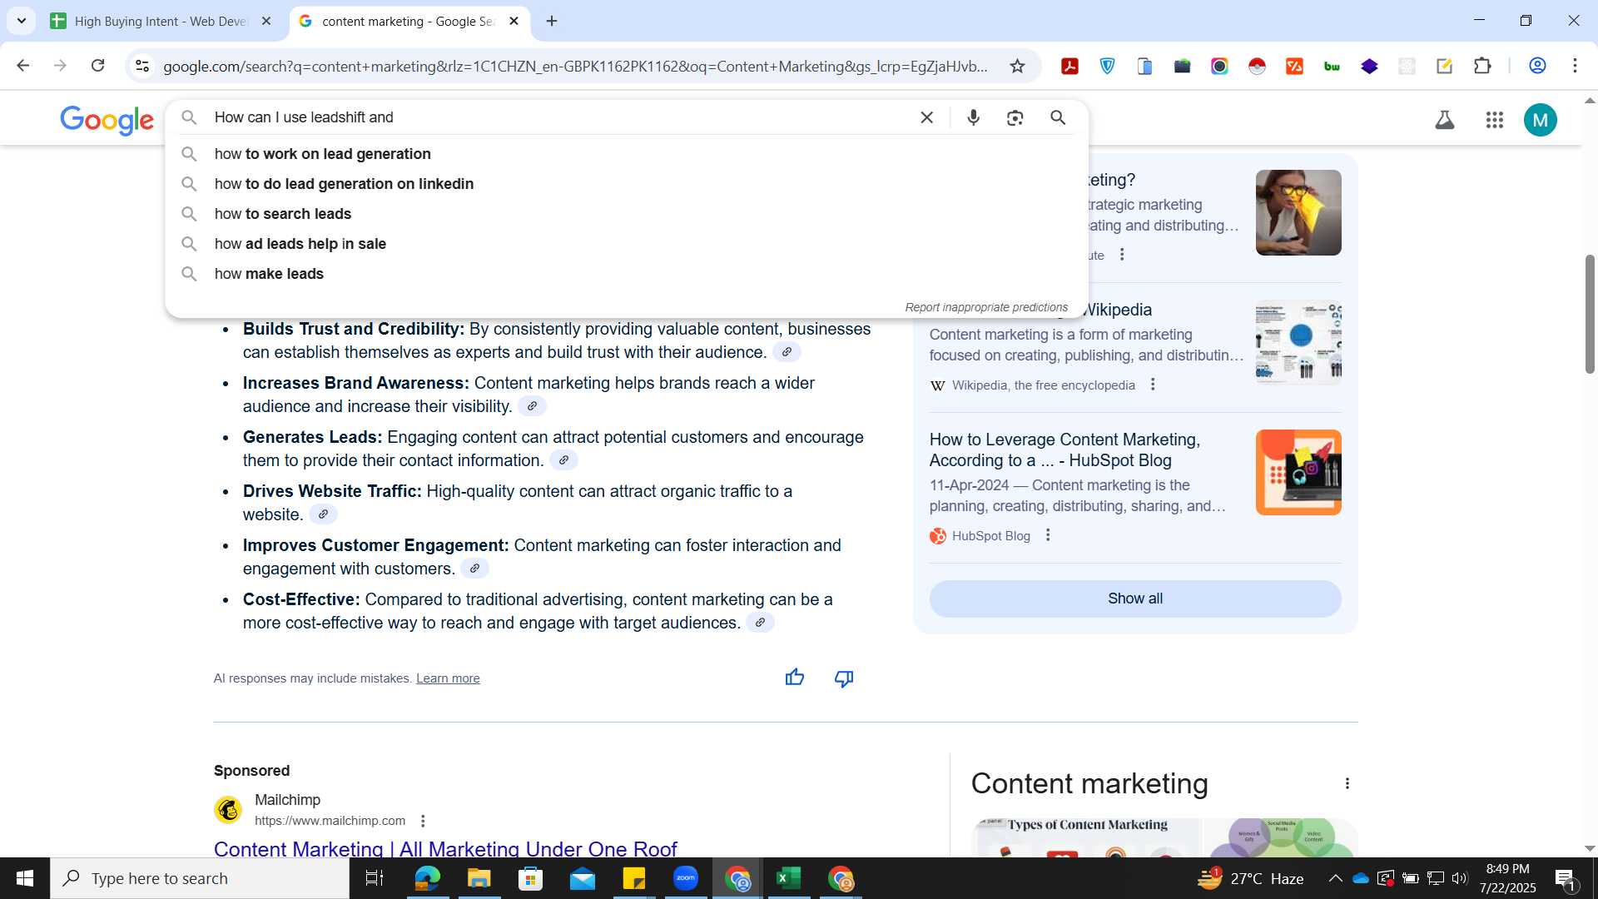Submit search with magnifier icon in search box
The width and height of the screenshot is (1598, 899).
pos(1058,117)
